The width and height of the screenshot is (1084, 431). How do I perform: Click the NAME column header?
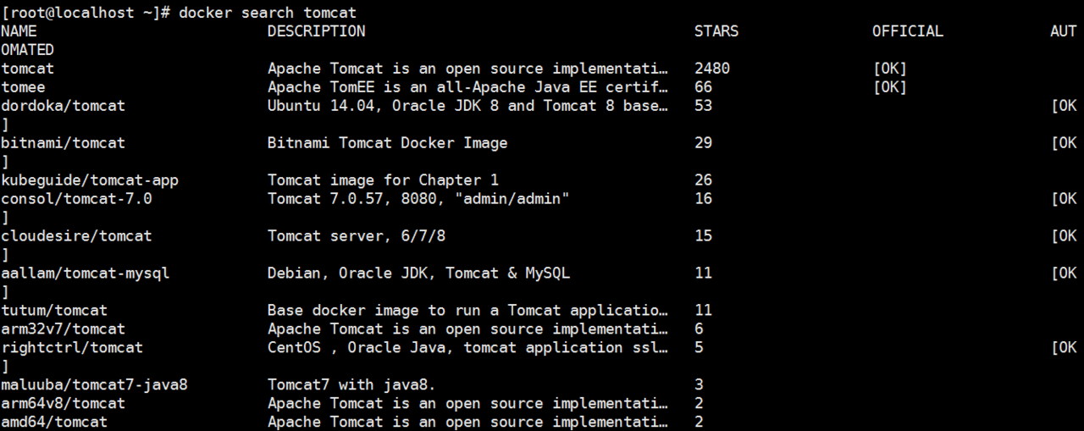(x=19, y=31)
